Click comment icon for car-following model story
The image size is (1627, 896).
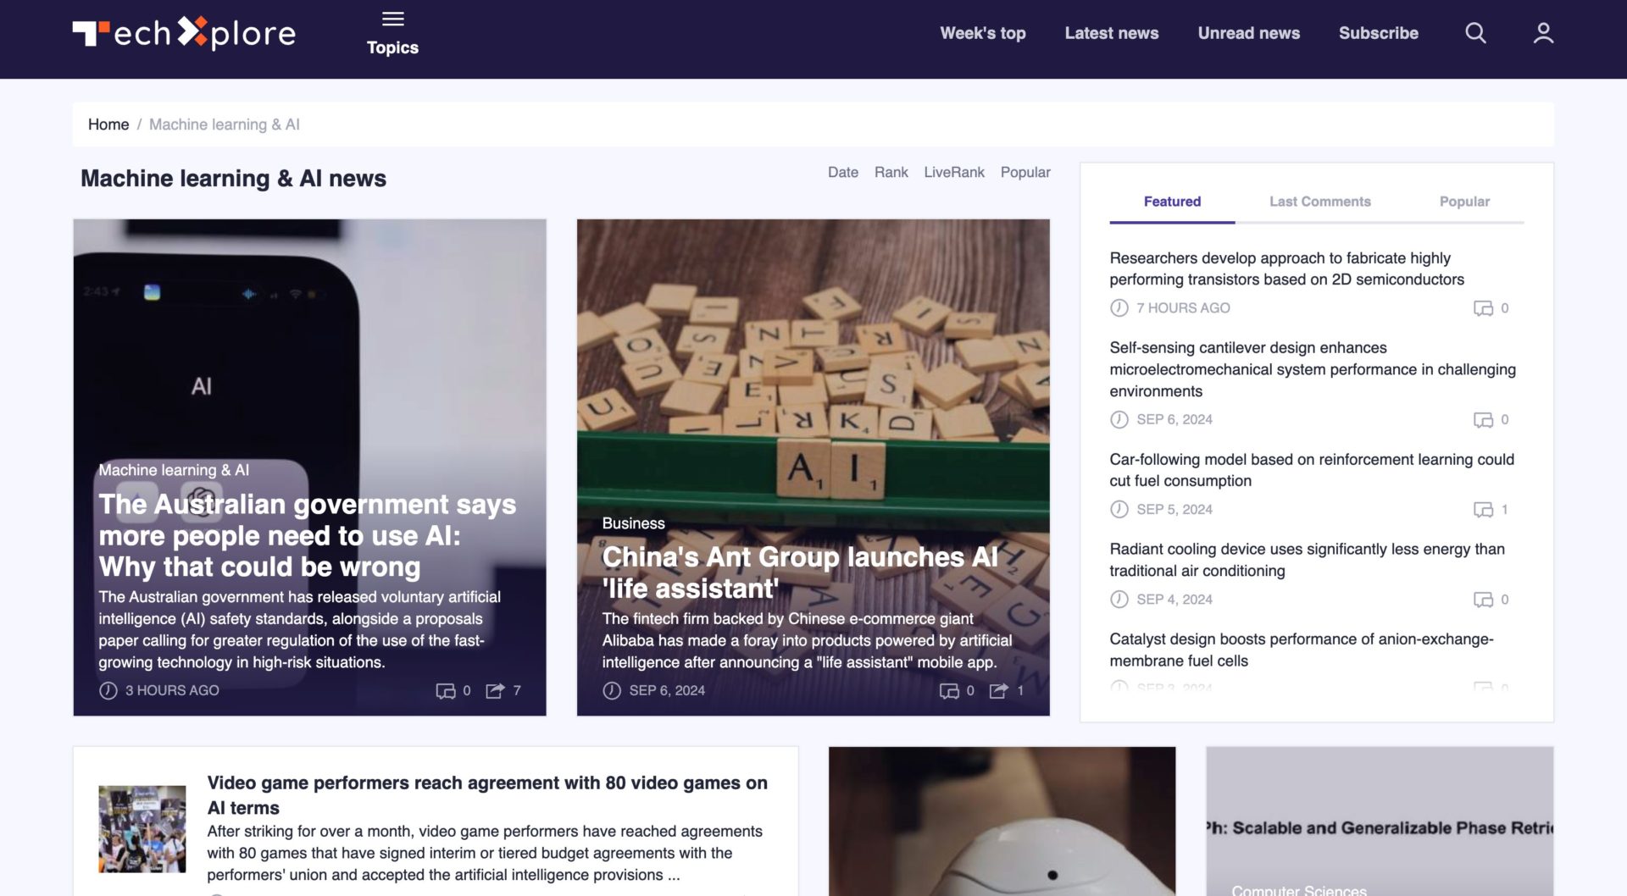click(1483, 510)
